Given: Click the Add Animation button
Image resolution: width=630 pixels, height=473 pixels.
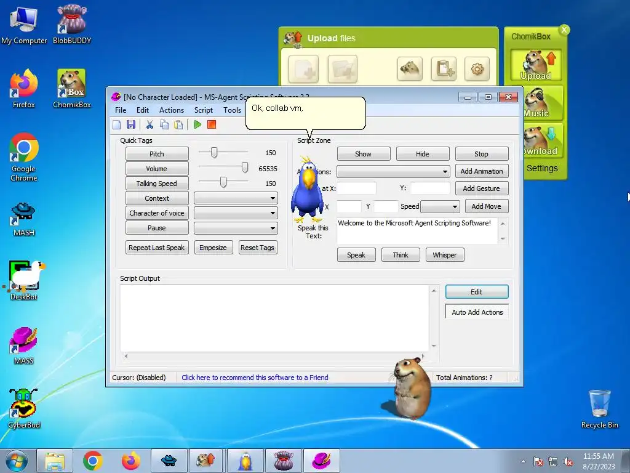Looking at the screenshot, I should tap(482, 171).
